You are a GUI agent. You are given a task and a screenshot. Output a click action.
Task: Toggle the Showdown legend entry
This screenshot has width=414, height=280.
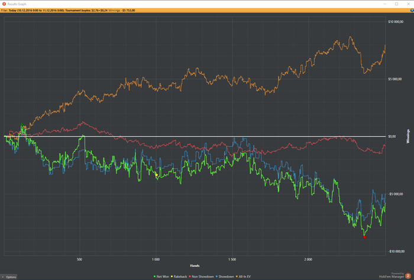tap(225, 276)
